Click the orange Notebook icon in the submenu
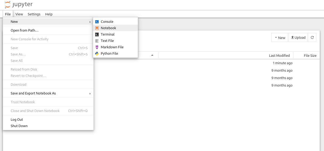 97,28
